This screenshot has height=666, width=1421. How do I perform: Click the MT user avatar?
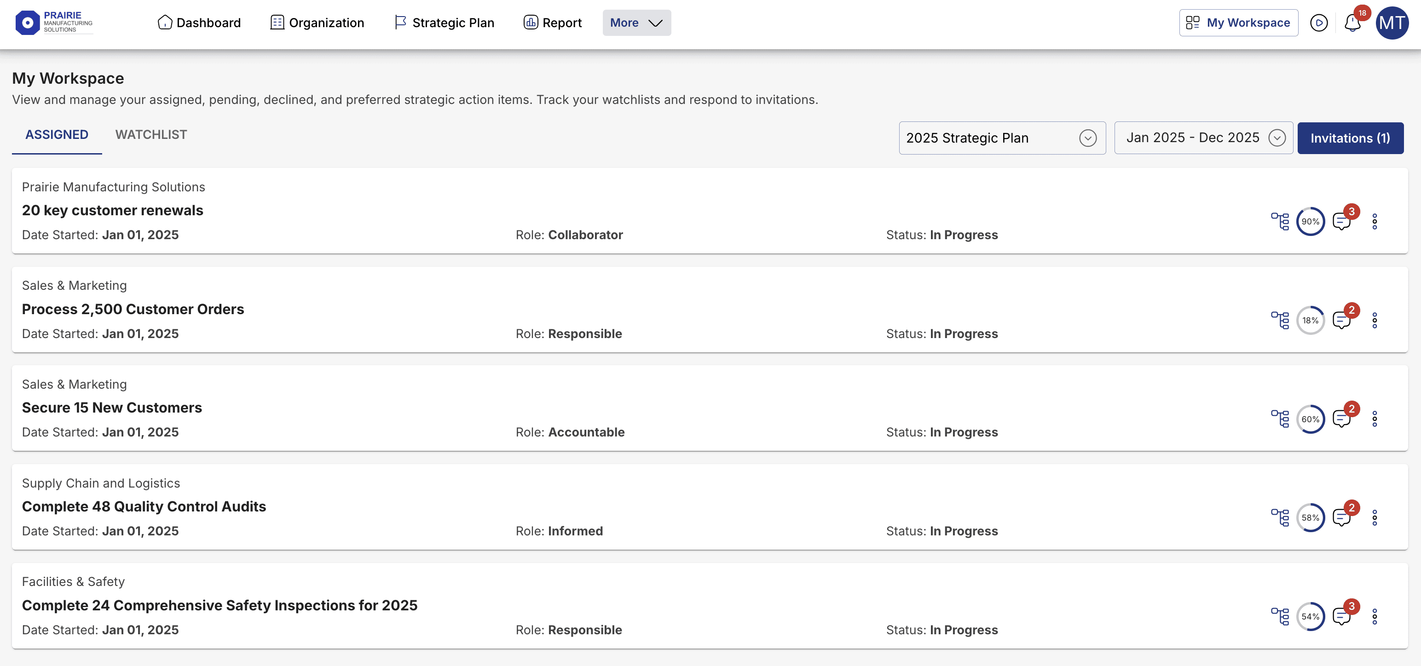(1392, 23)
